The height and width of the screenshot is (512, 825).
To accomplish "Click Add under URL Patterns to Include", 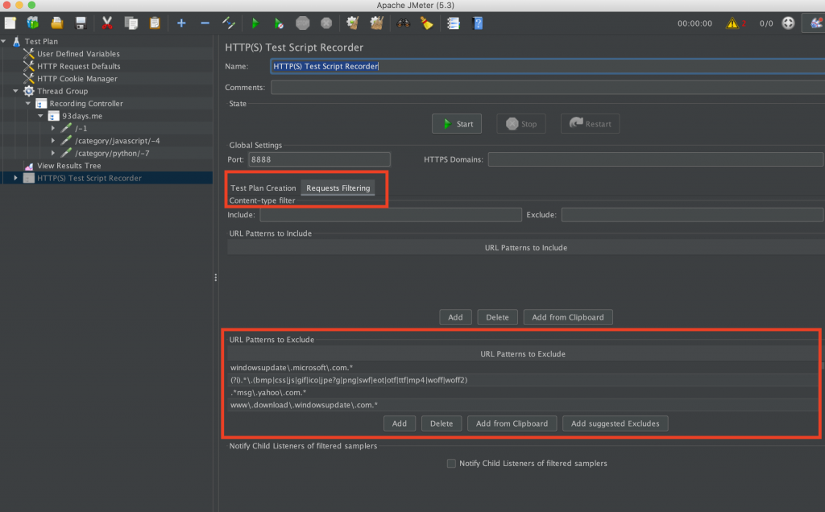I will [x=455, y=317].
